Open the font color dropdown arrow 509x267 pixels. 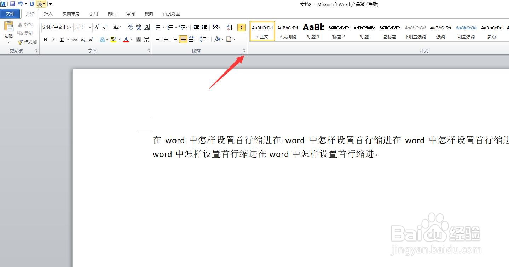tap(131, 39)
